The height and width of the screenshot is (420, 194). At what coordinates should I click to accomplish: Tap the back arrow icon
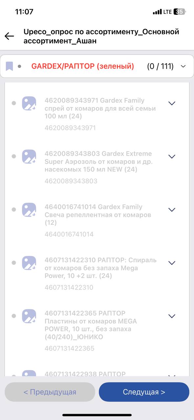click(9, 36)
